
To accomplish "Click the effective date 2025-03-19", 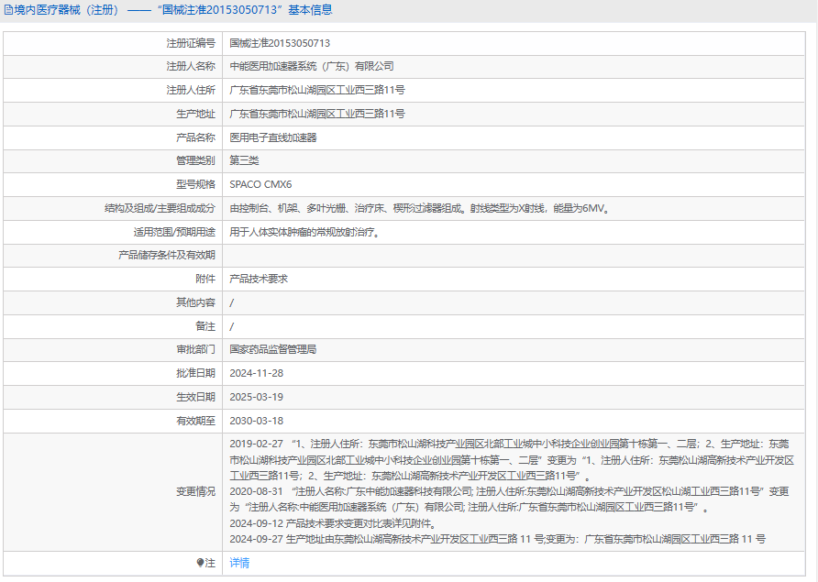I will (256, 397).
